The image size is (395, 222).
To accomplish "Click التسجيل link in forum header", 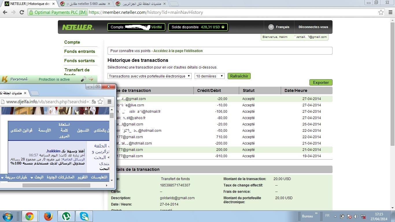I will coord(83,130).
